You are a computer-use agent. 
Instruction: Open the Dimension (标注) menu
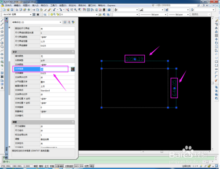[x=73, y=5]
